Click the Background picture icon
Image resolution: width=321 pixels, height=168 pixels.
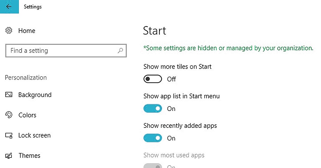(9, 95)
